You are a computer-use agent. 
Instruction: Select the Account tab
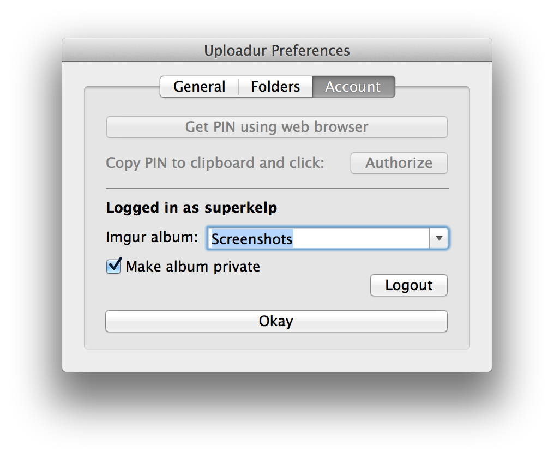(x=353, y=87)
